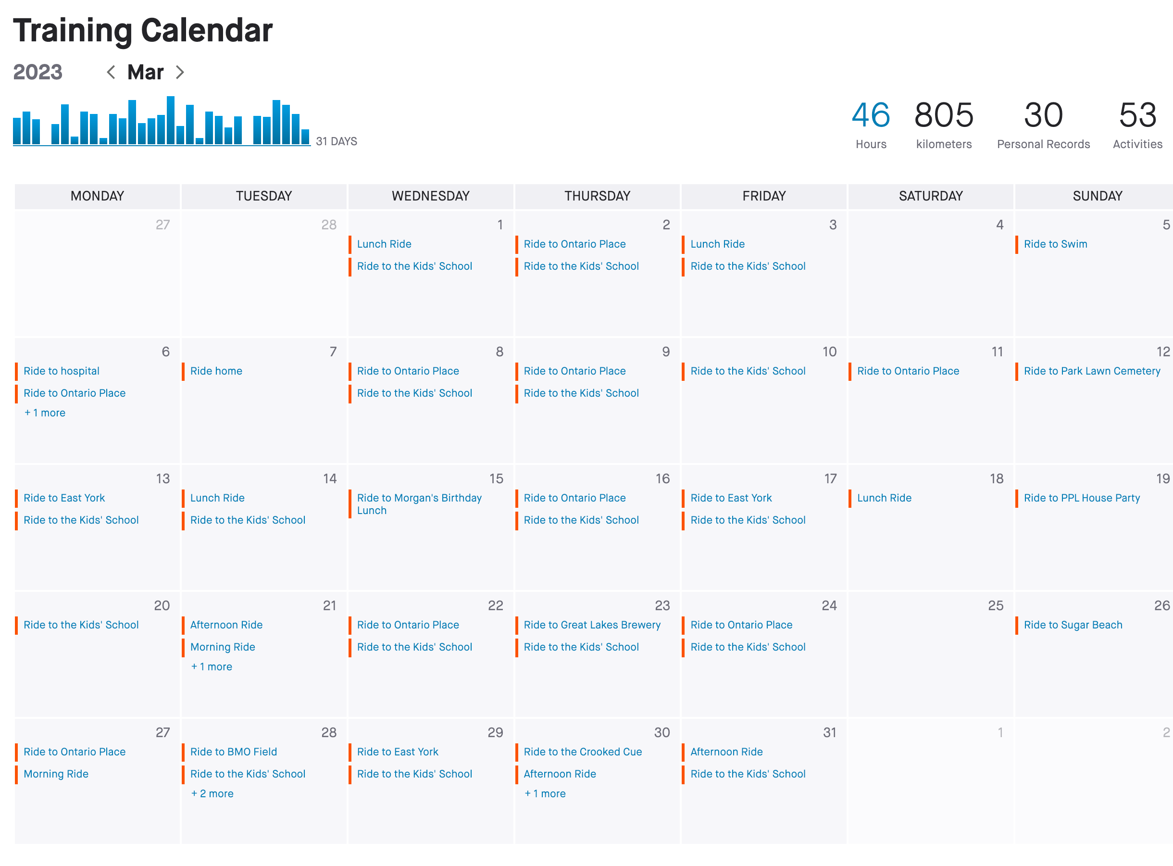This screenshot has width=1173, height=866.
Task: Expand '+ 1 more' on March 30
Action: [x=545, y=794]
